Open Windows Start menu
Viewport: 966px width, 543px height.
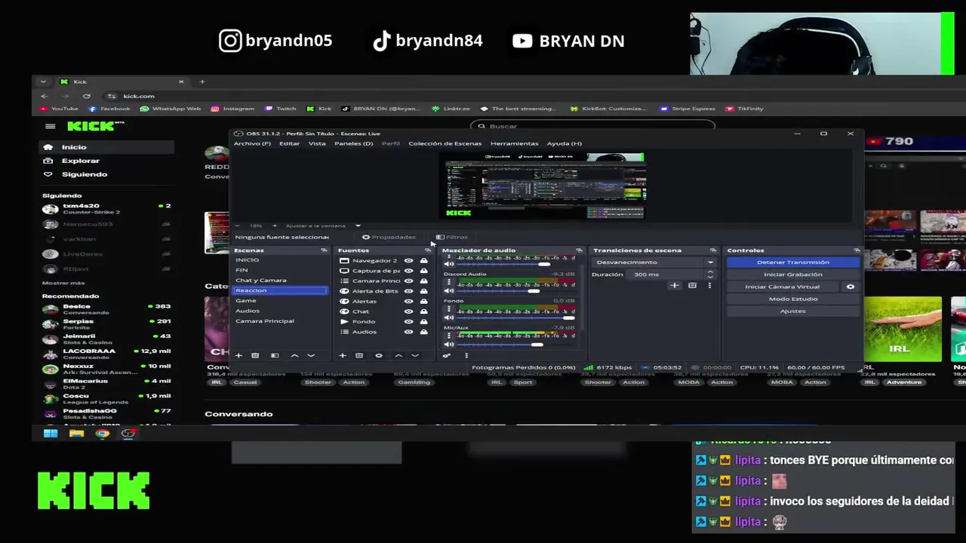point(51,434)
